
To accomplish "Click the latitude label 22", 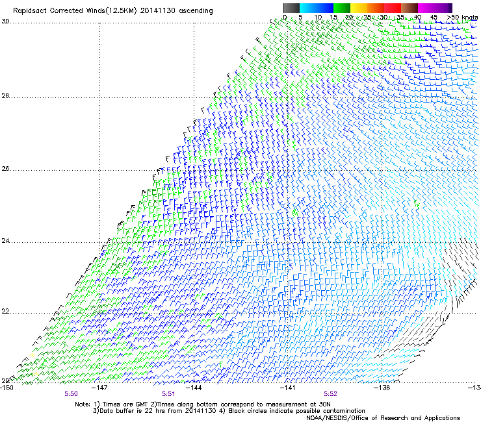I will [x=5, y=312].
